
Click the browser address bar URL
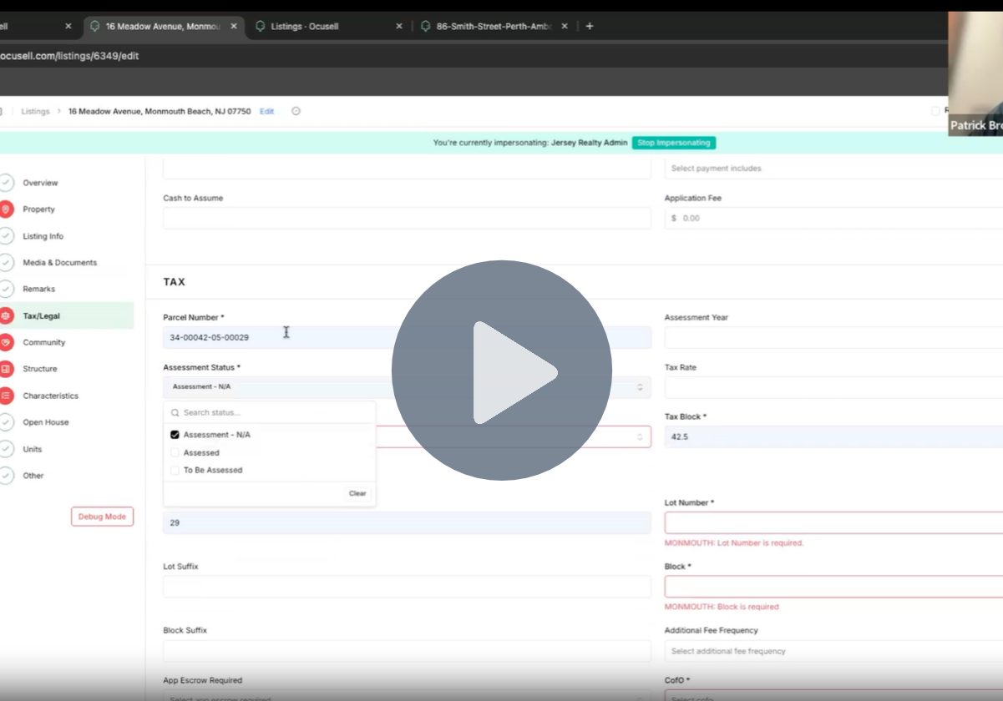point(69,56)
